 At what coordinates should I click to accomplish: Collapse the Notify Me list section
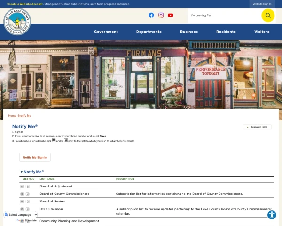tap(32, 172)
